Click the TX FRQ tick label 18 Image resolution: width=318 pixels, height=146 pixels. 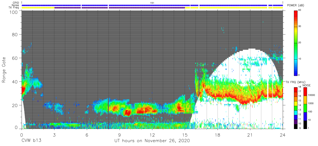300,87
